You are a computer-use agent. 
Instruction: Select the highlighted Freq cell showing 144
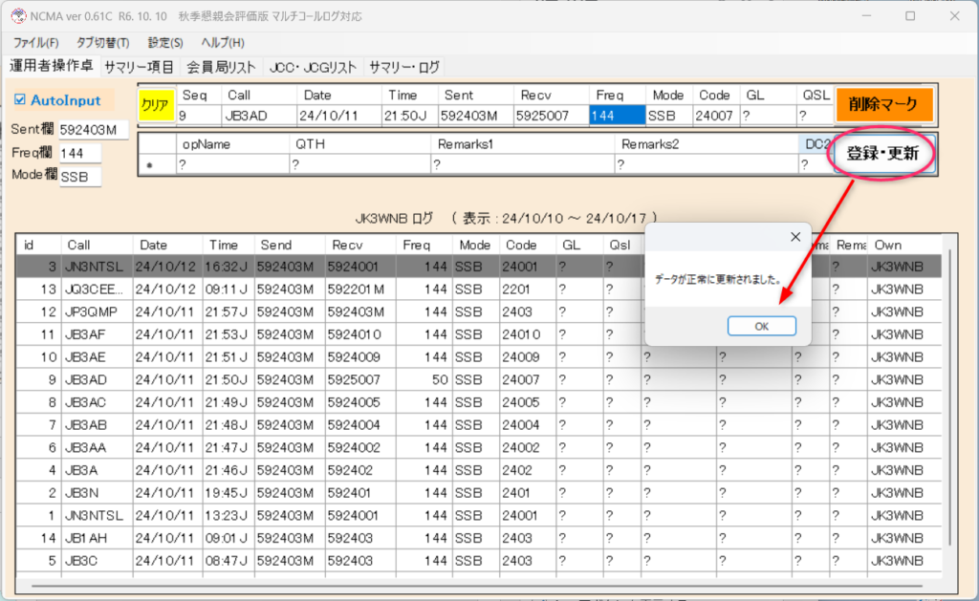(617, 116)
